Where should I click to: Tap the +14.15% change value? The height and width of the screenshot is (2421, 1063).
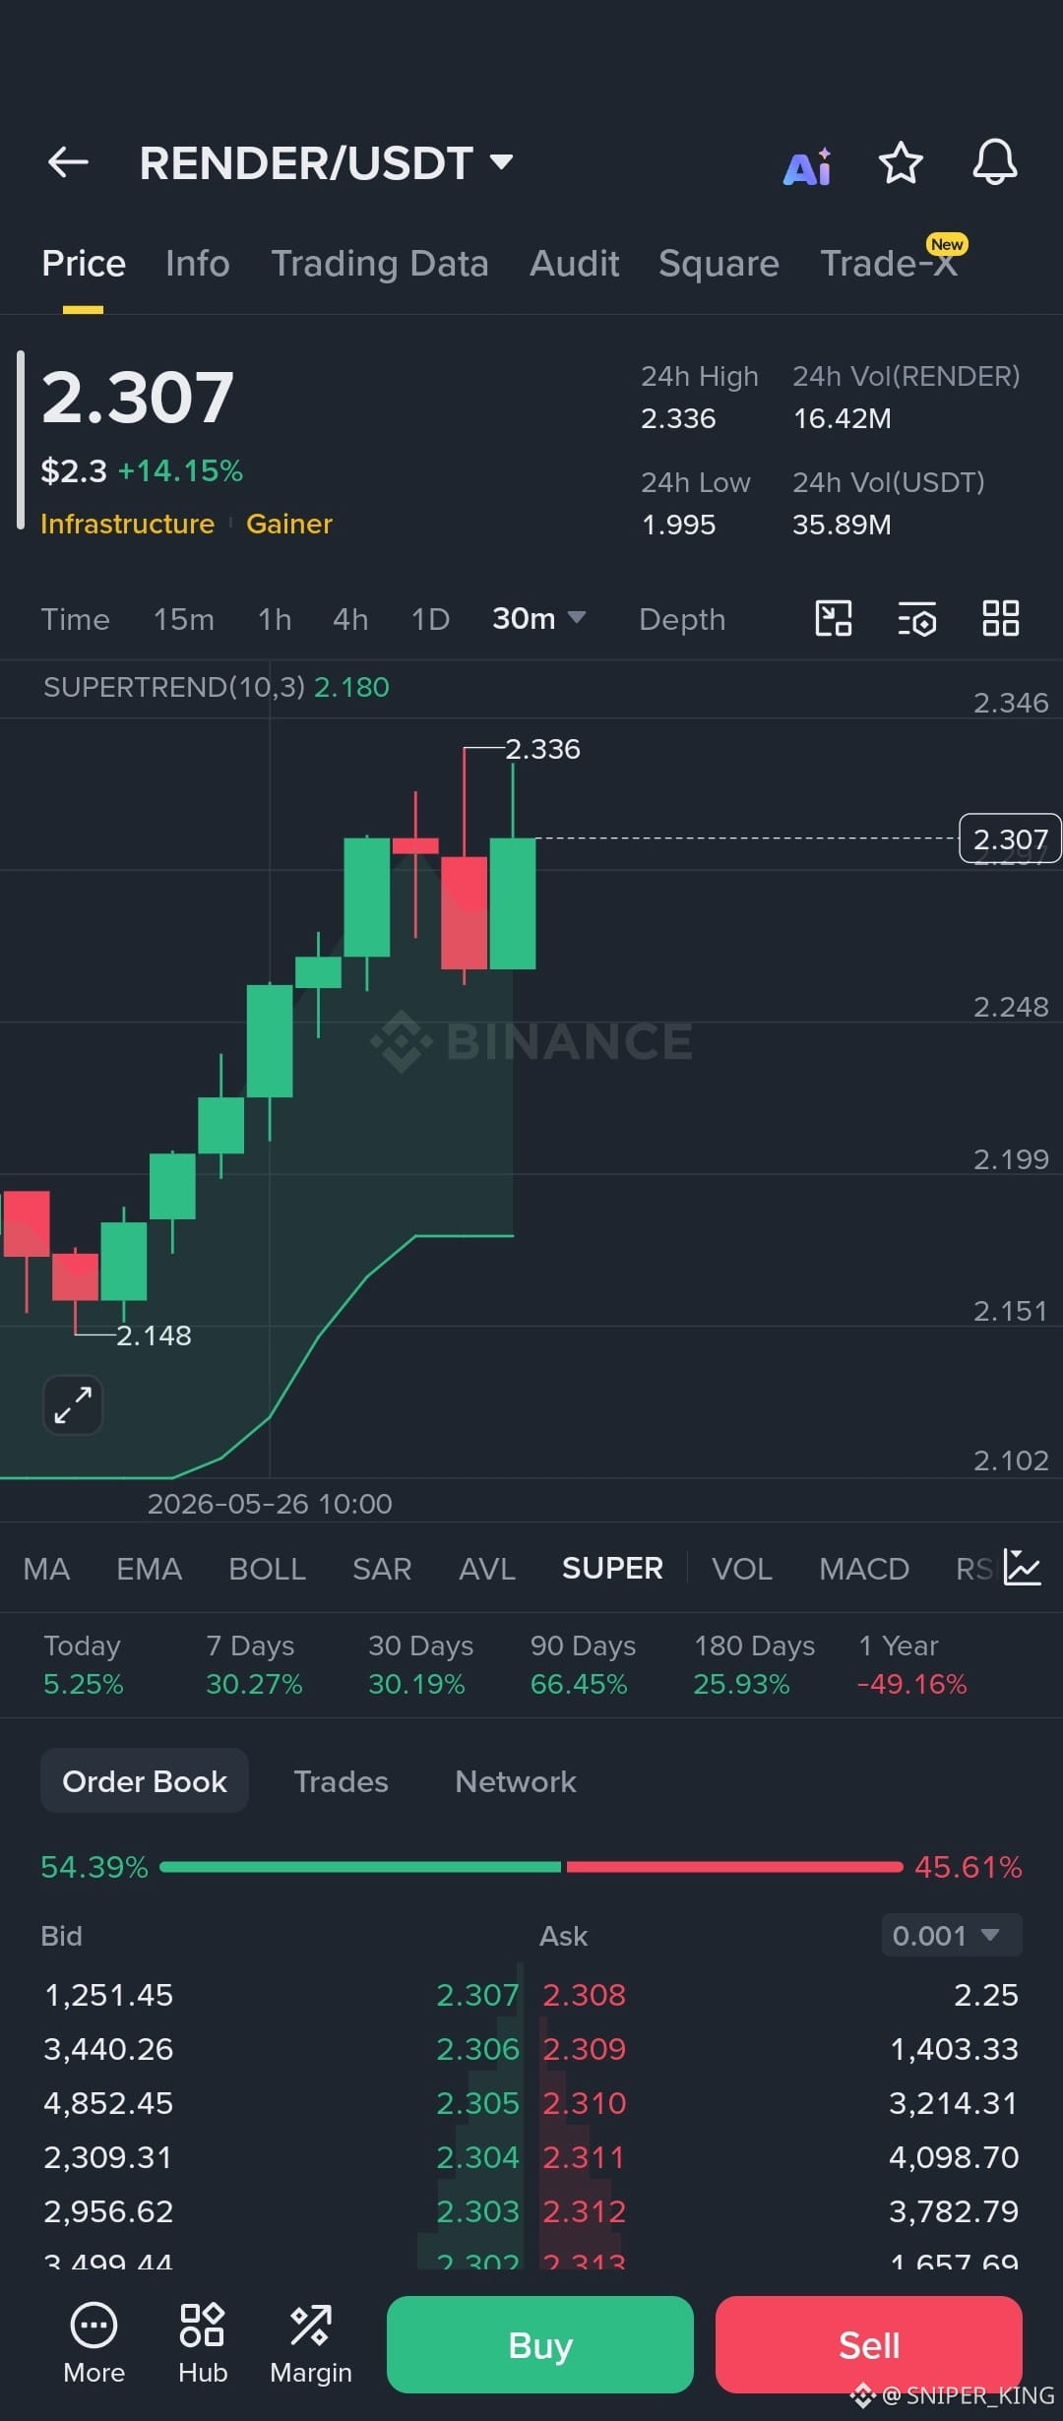pyautogui.click(x=180, y=470)
